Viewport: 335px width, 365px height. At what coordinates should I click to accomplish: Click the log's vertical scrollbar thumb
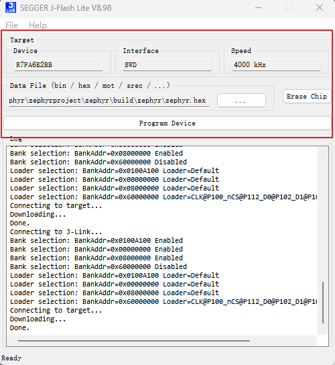click(x=323, y=303)
